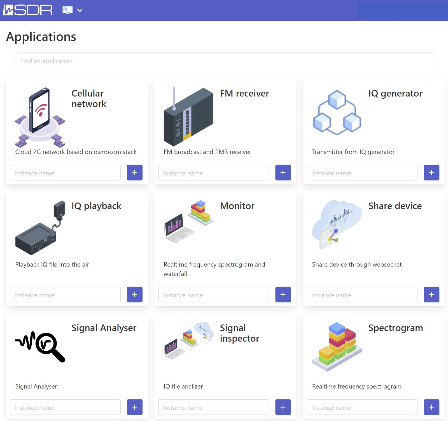The width and height of the screenshot is (448, 421).
Task: Add a Monitor instance via plus button
Action: (x=283, y=295)
